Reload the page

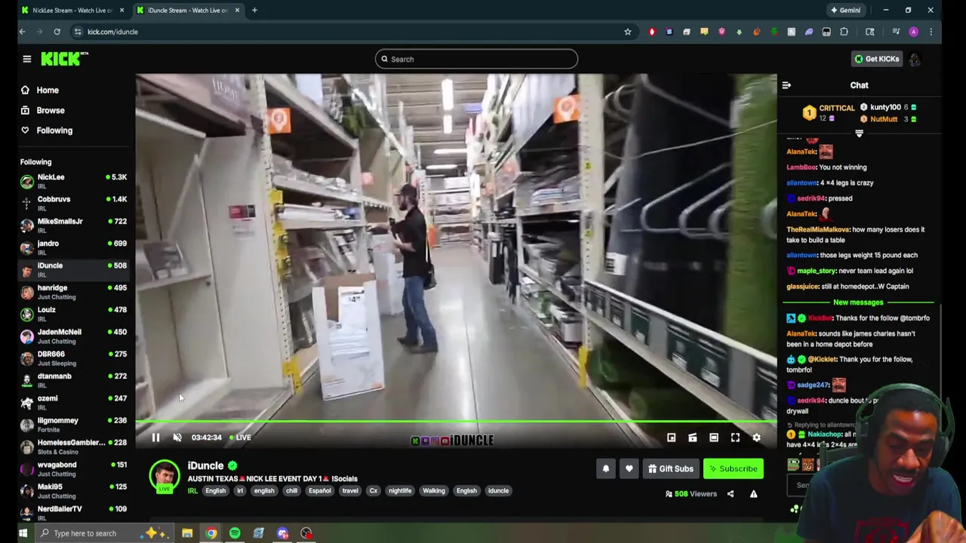click(x=57, y=32)
